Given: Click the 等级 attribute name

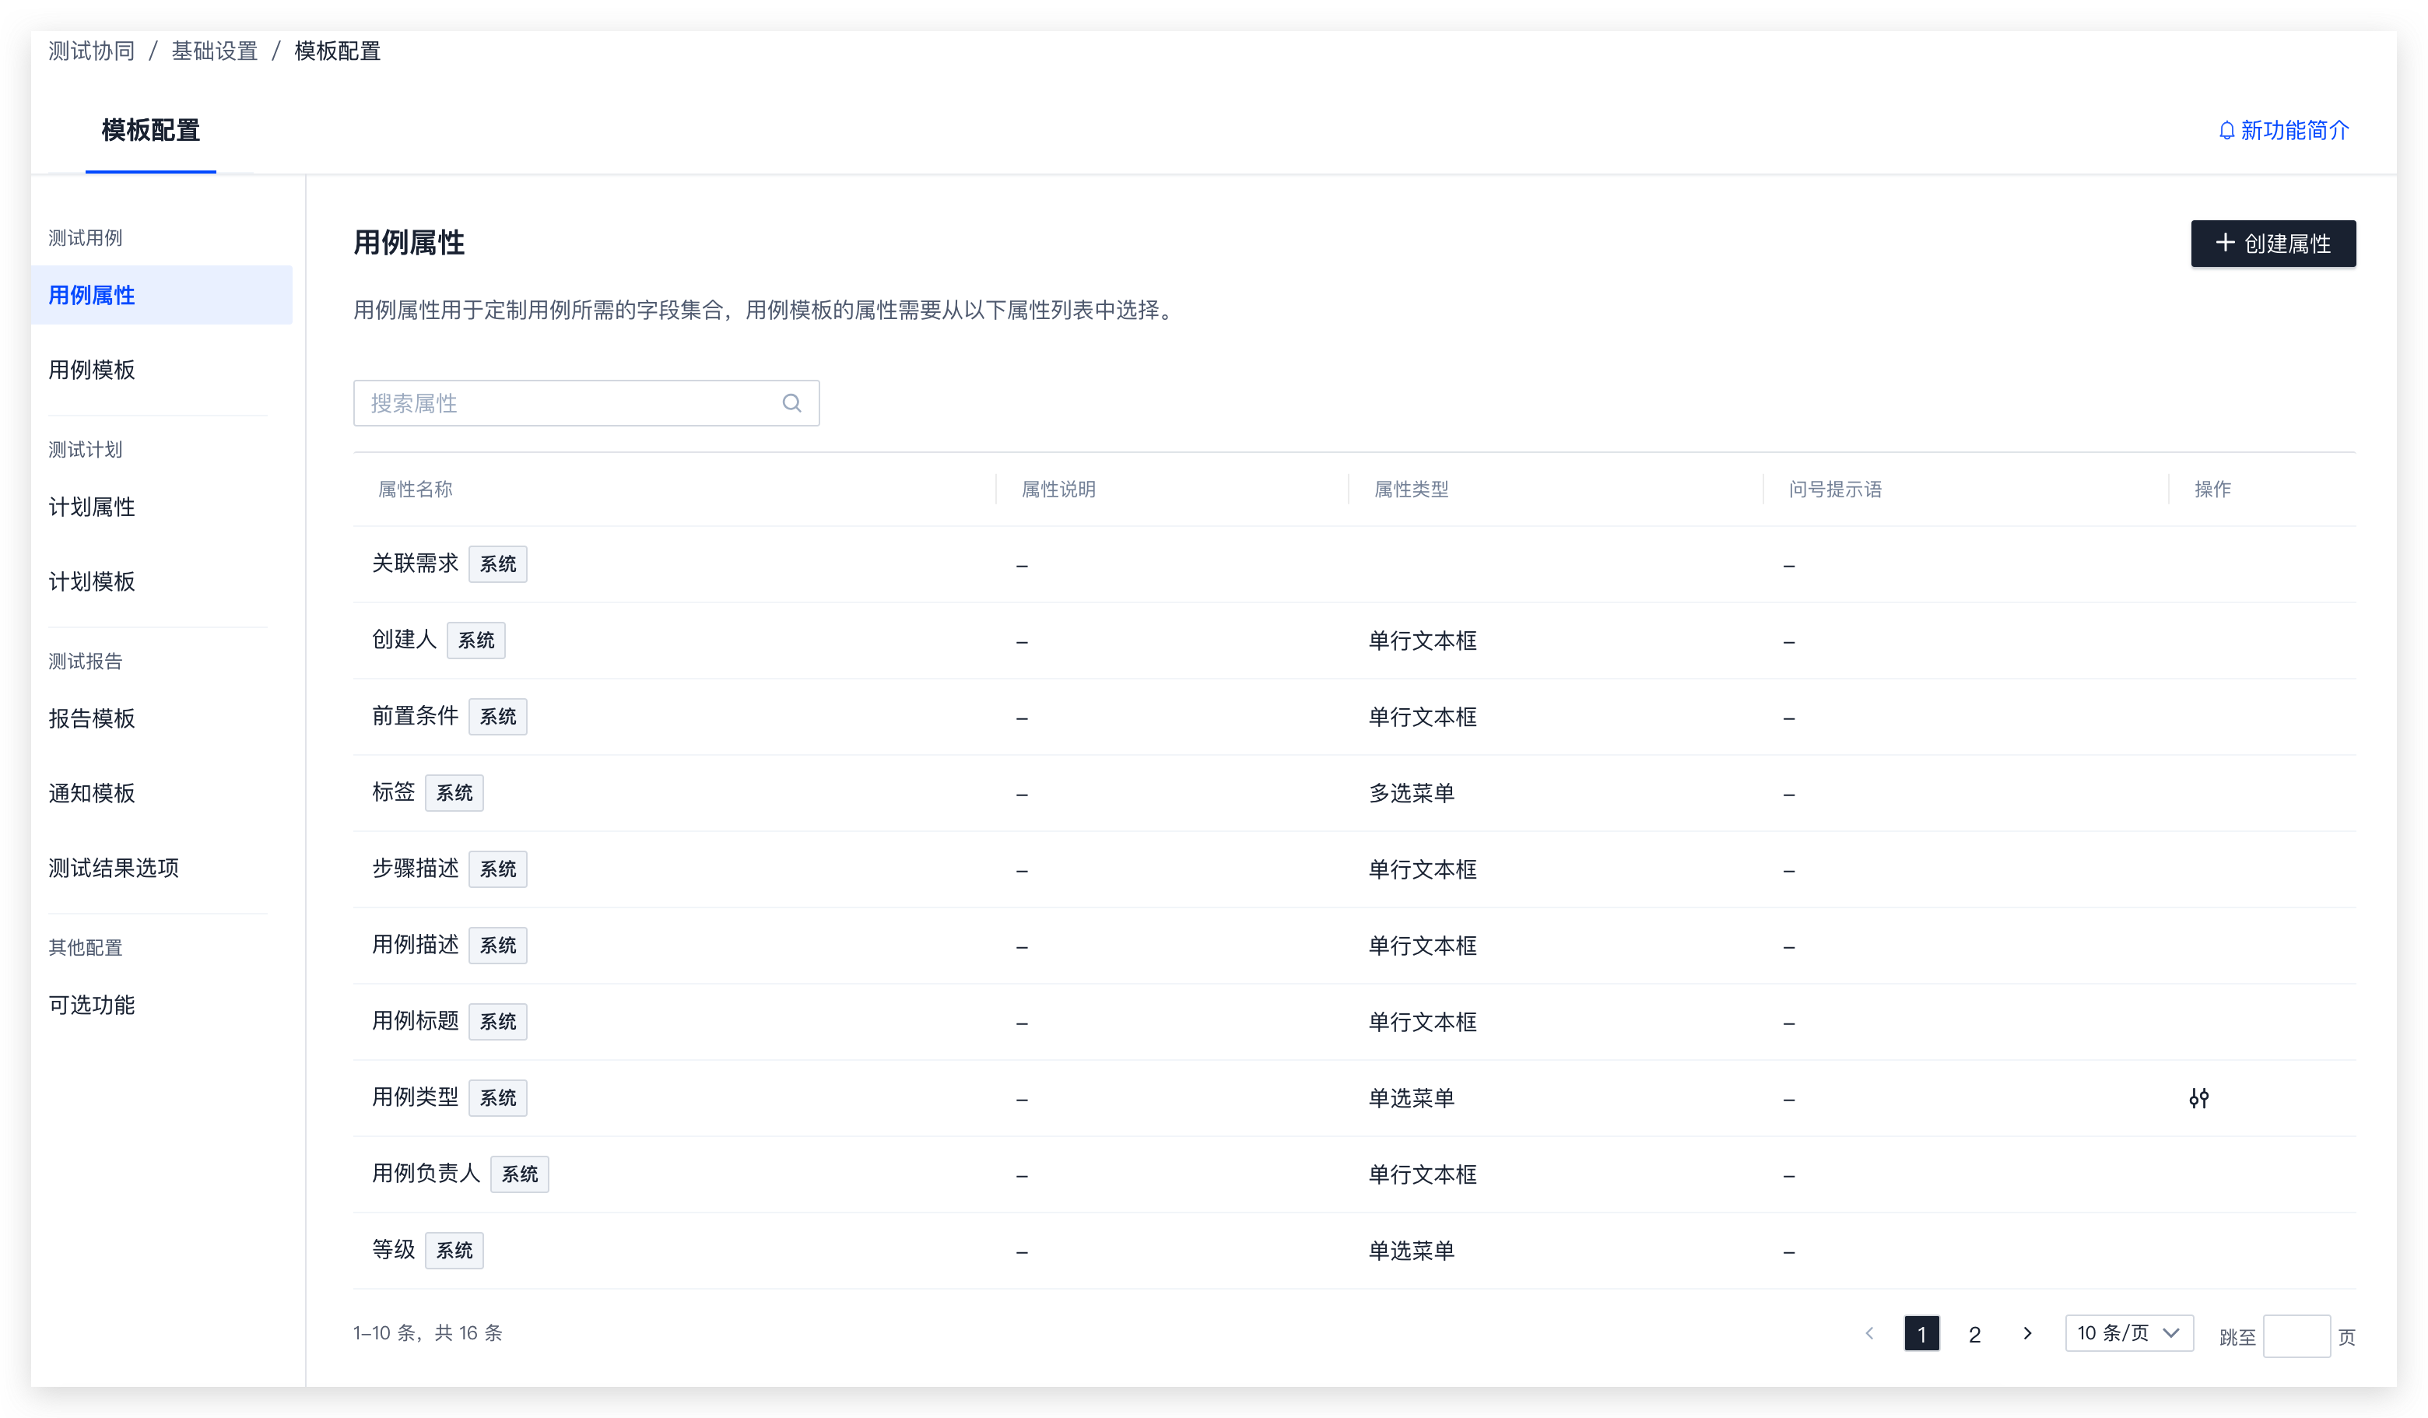Looking at the screenshot, I should 393,1249.
